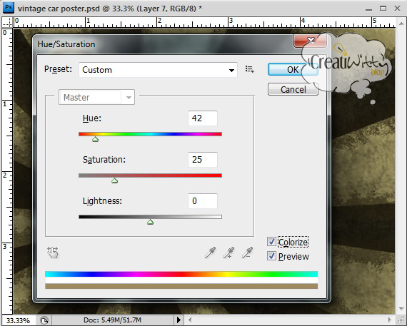Click the Photoshop Ps application icon

(x=8, y=8)
